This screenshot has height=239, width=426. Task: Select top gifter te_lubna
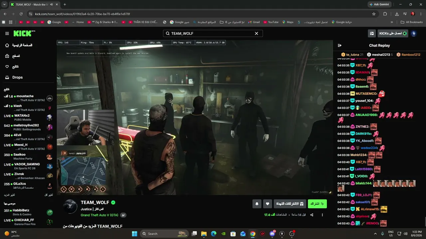[352, 55]
